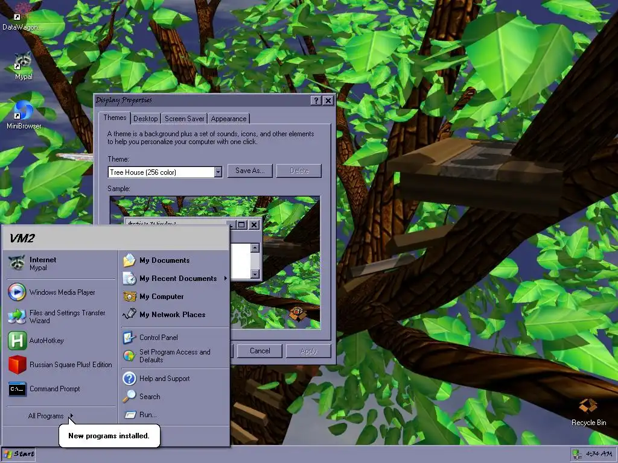Open Internet Mypal from Start menu
The height and width of the screenshot is (463, 618).
(61, 263)
